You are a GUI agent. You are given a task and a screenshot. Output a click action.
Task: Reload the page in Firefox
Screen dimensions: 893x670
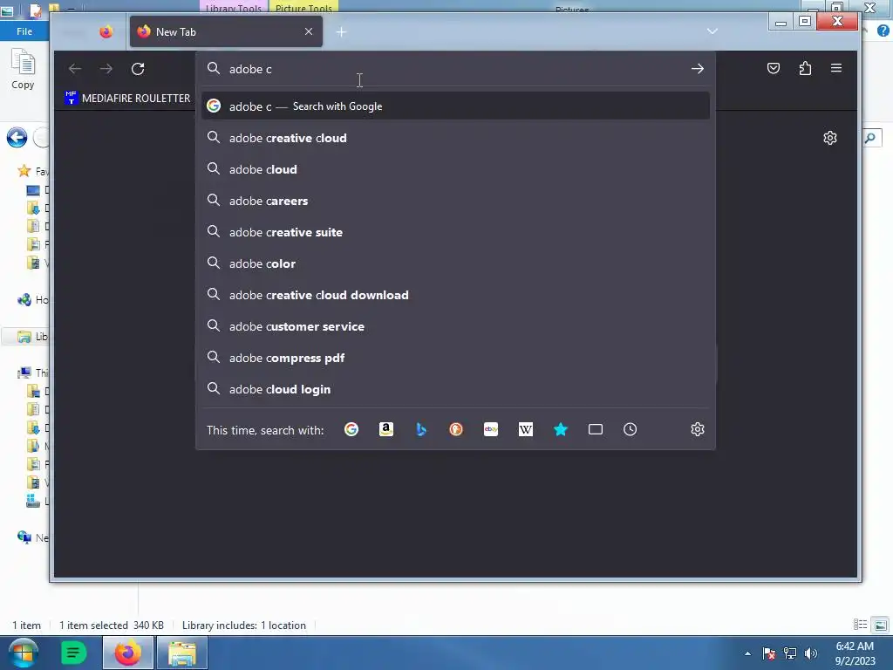138,69
